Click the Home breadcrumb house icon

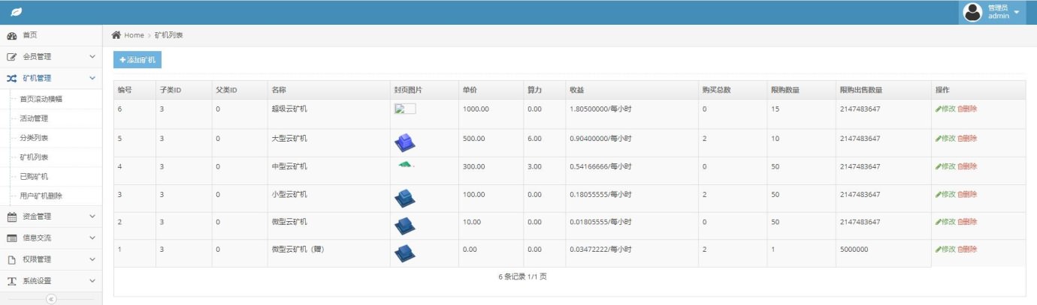(x=116, y=35)
